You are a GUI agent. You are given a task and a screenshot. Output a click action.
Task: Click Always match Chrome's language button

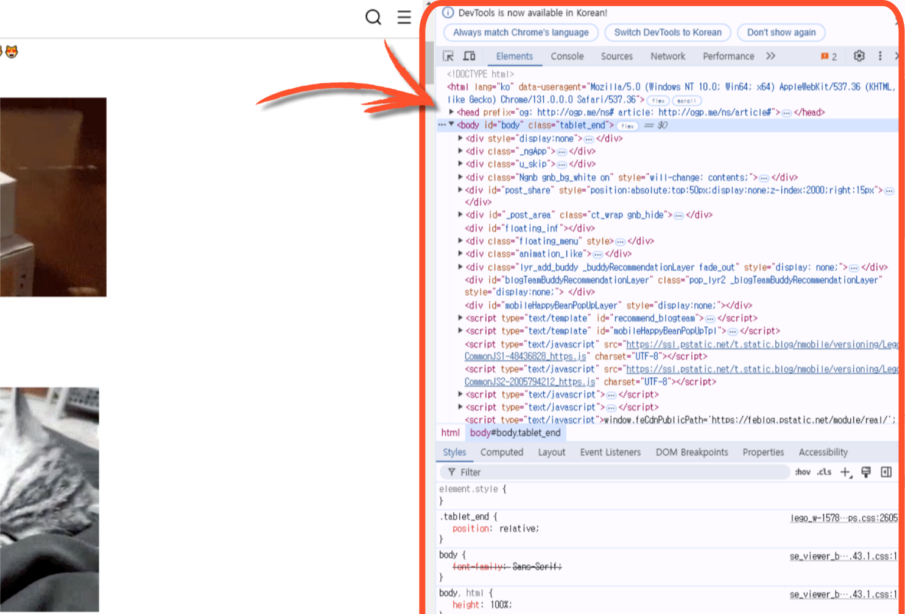(521, 32)
